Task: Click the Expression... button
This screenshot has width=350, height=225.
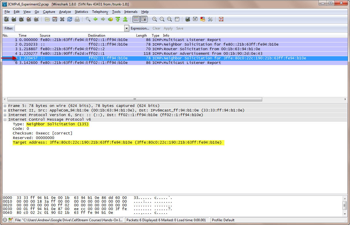Action: 140,28
